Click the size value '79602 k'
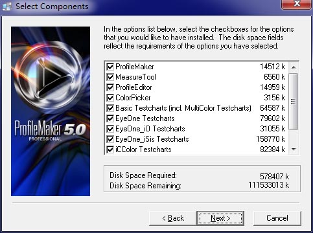 coord(272,118)
